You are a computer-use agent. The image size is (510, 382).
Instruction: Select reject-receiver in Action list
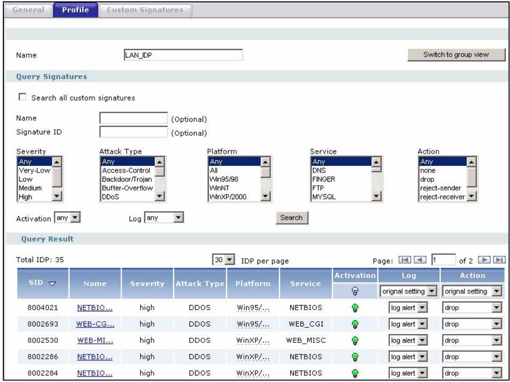[x=442, y=197]
